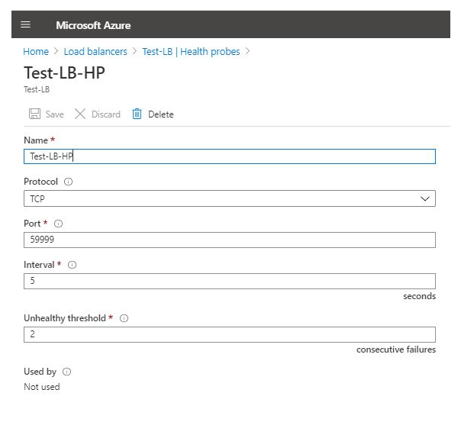Show info tooltip next to Interval
This screenshot has height=422, width=461.
pos(73,265)
